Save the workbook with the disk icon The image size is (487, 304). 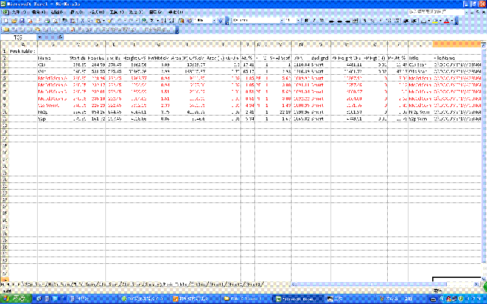pos(22,21)
